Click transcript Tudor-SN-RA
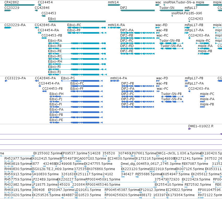This screenshot has width=222, height=199. [172, 49]
